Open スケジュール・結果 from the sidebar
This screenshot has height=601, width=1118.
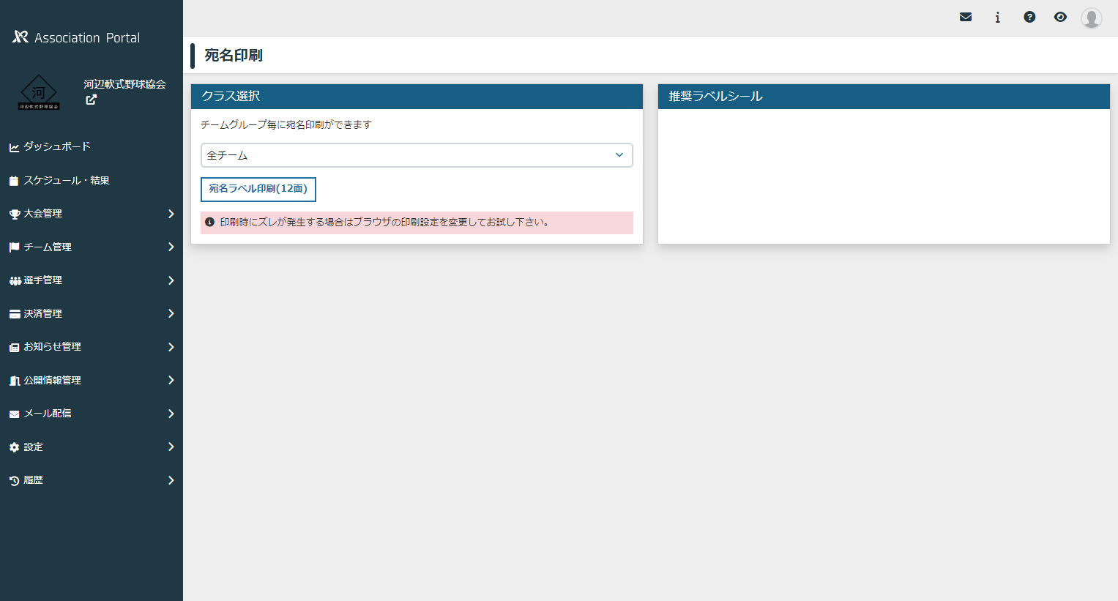click(66, 180)
